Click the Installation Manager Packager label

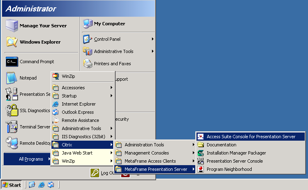point(236,153)
